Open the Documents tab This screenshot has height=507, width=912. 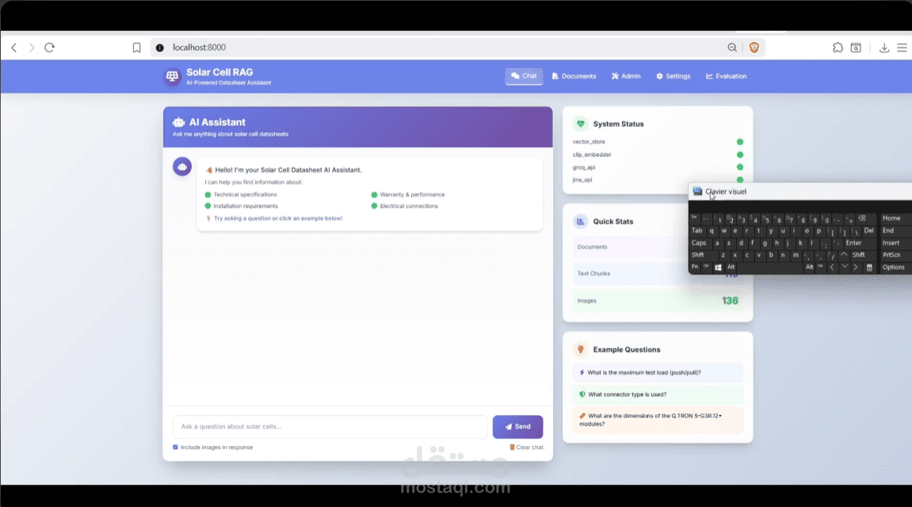[x=574, y=76]
